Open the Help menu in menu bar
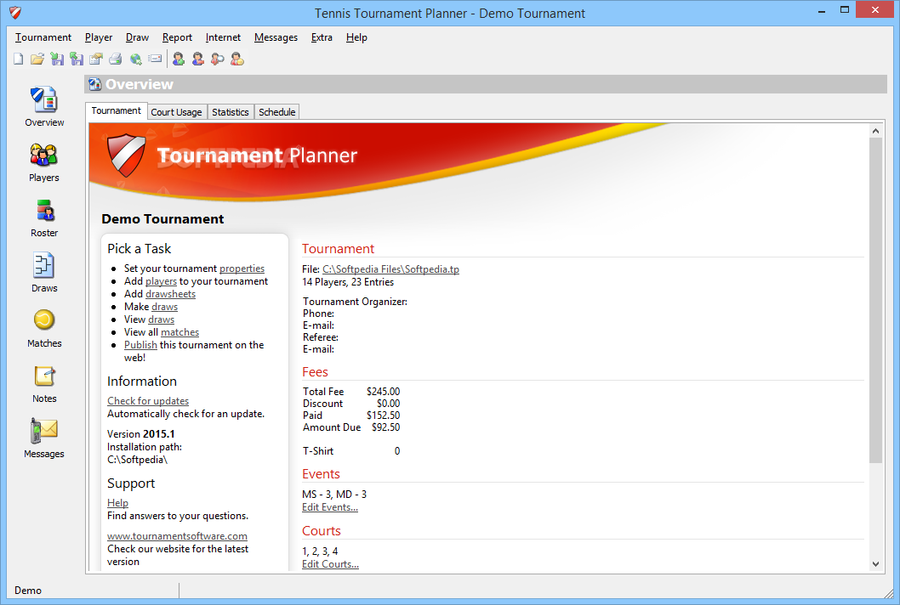The image size is (900, 605). coord(356,37)
